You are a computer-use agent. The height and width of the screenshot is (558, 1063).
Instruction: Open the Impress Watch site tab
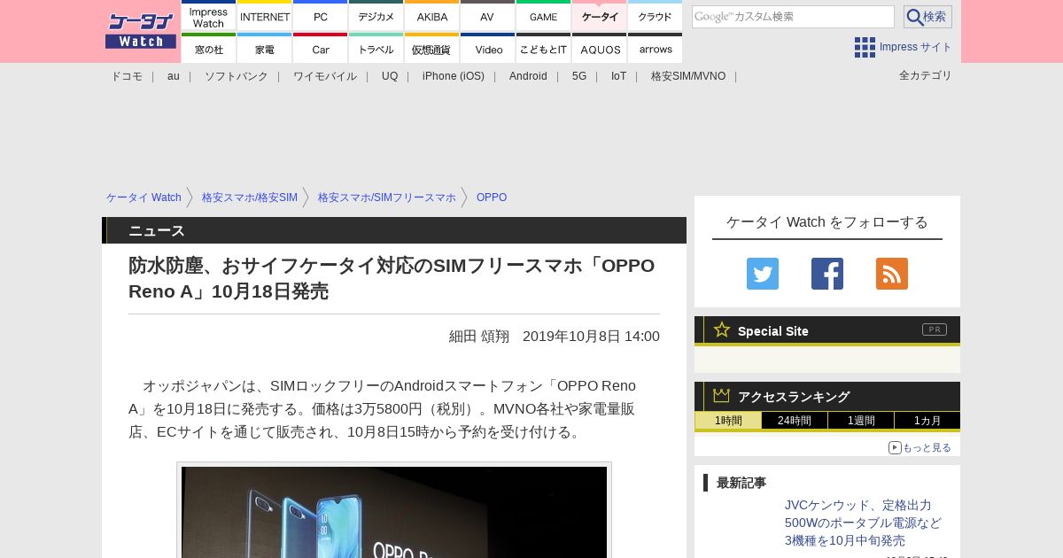pos(208,16)
